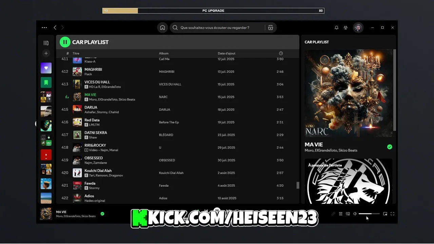Select the VICES DU HALL track title
434x244 pixels.
[x=97, y=82]
